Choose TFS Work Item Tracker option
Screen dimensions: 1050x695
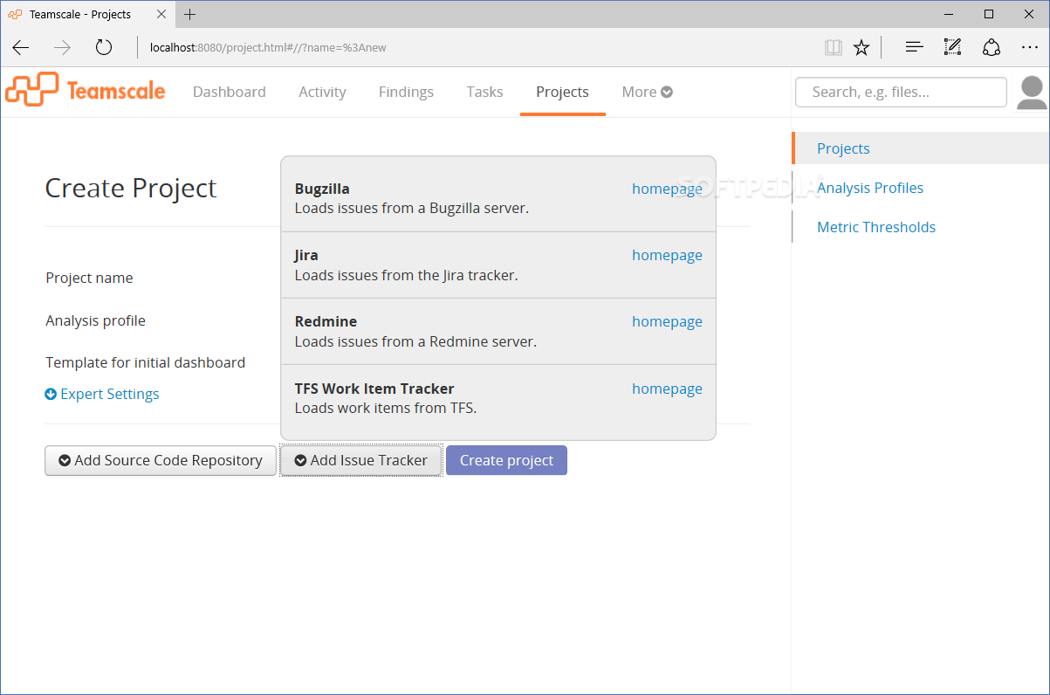(498, 398)
